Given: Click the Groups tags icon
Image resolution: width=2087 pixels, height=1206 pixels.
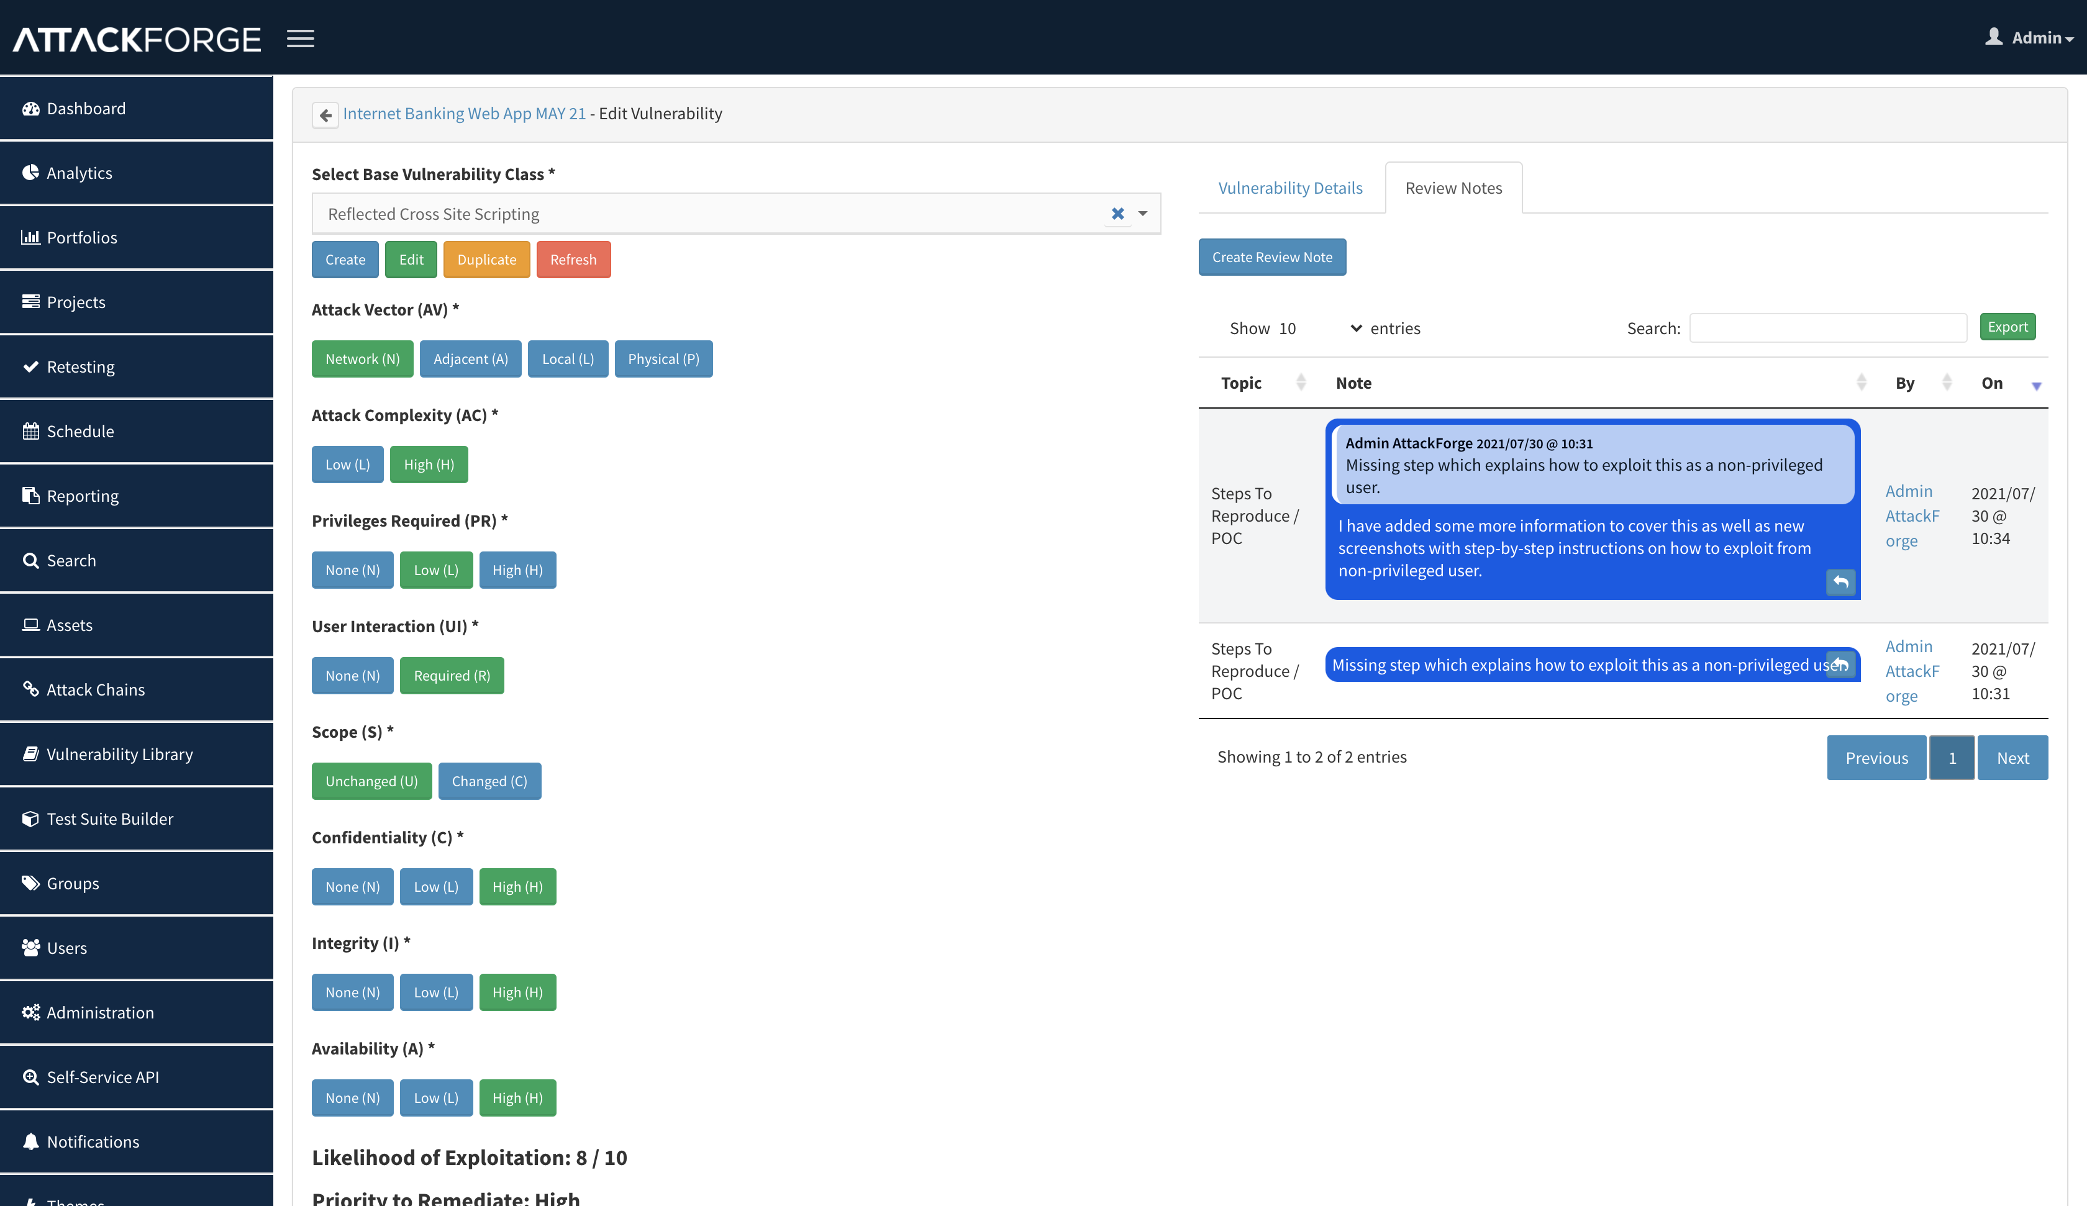Looking at the screenshot, I should pos(30,883).
